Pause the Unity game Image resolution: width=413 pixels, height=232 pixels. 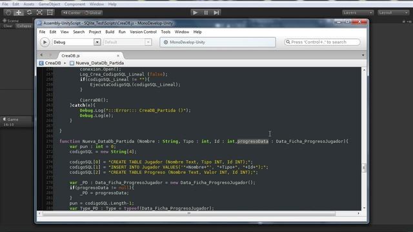click(206, 13)
